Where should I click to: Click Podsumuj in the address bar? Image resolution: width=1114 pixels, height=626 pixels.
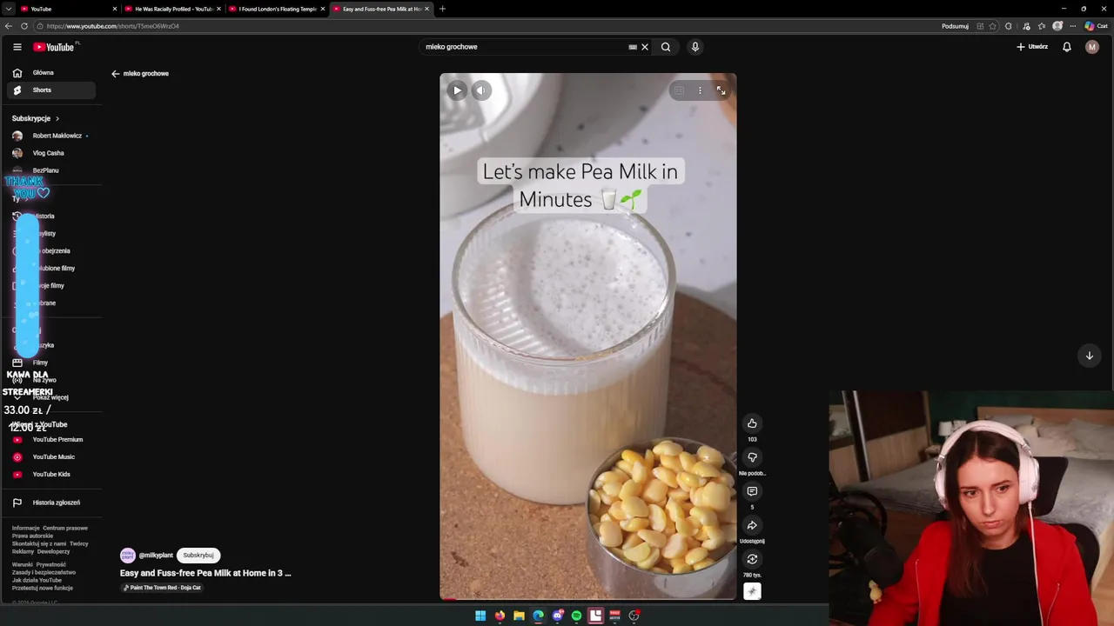point(955,26)
